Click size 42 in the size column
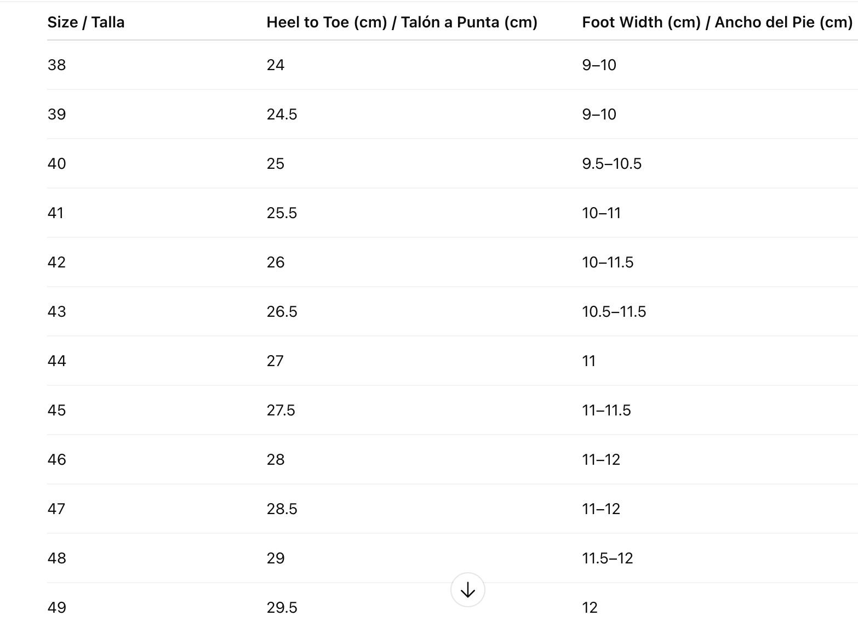This screenshot has width=858, height=627. coord(57,263)
